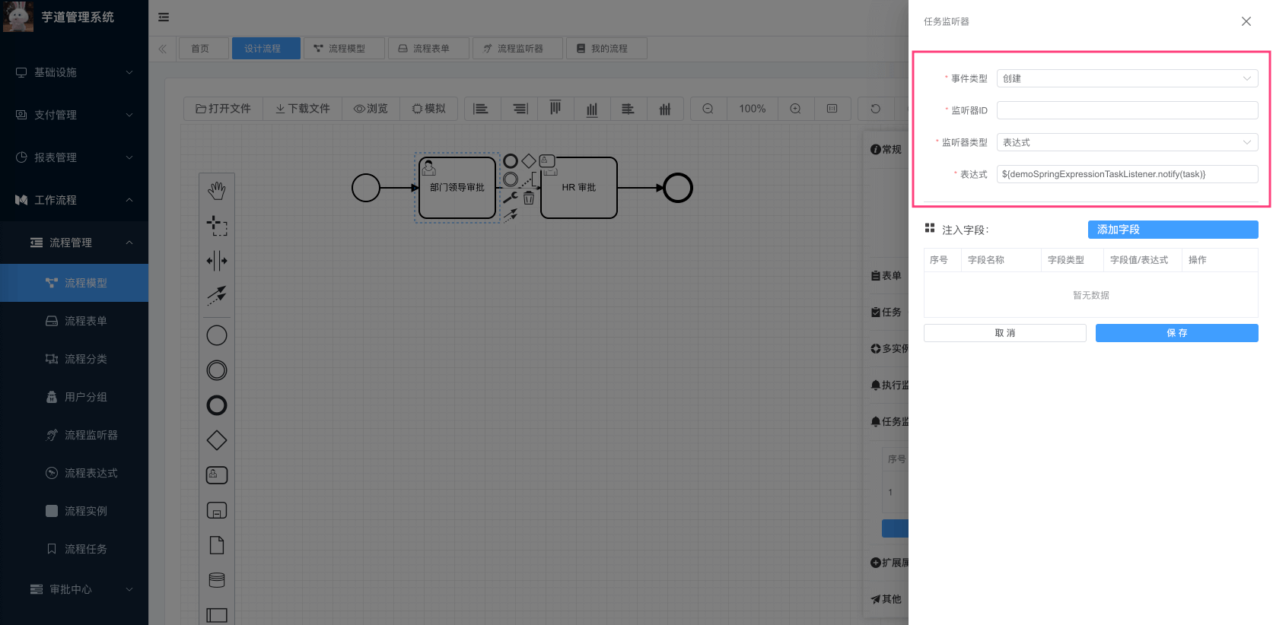Open 流程监听器 in the sidebar
Image resolution: width=1273 pixels, height=625 pixels.
pyautogui.click(x=91, y=435)
